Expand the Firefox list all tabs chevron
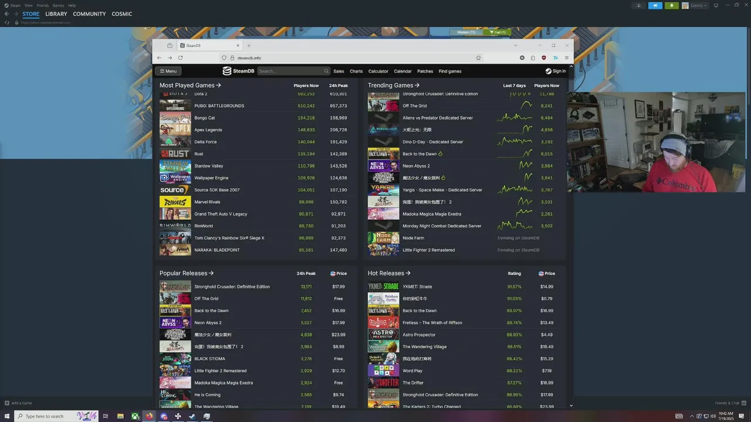This screenshot has height=422, width=751. point(515,45)
